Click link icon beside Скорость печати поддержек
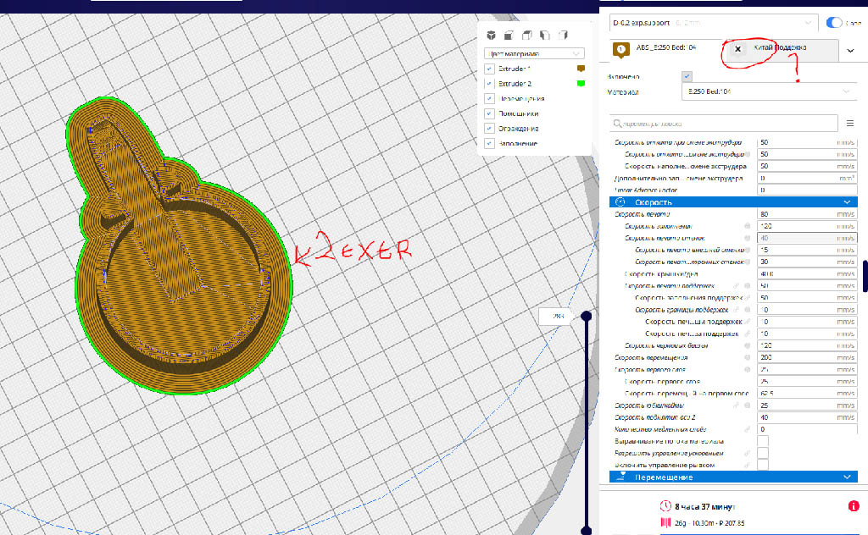Screen dimensions: 868x535 coord(737,286)
